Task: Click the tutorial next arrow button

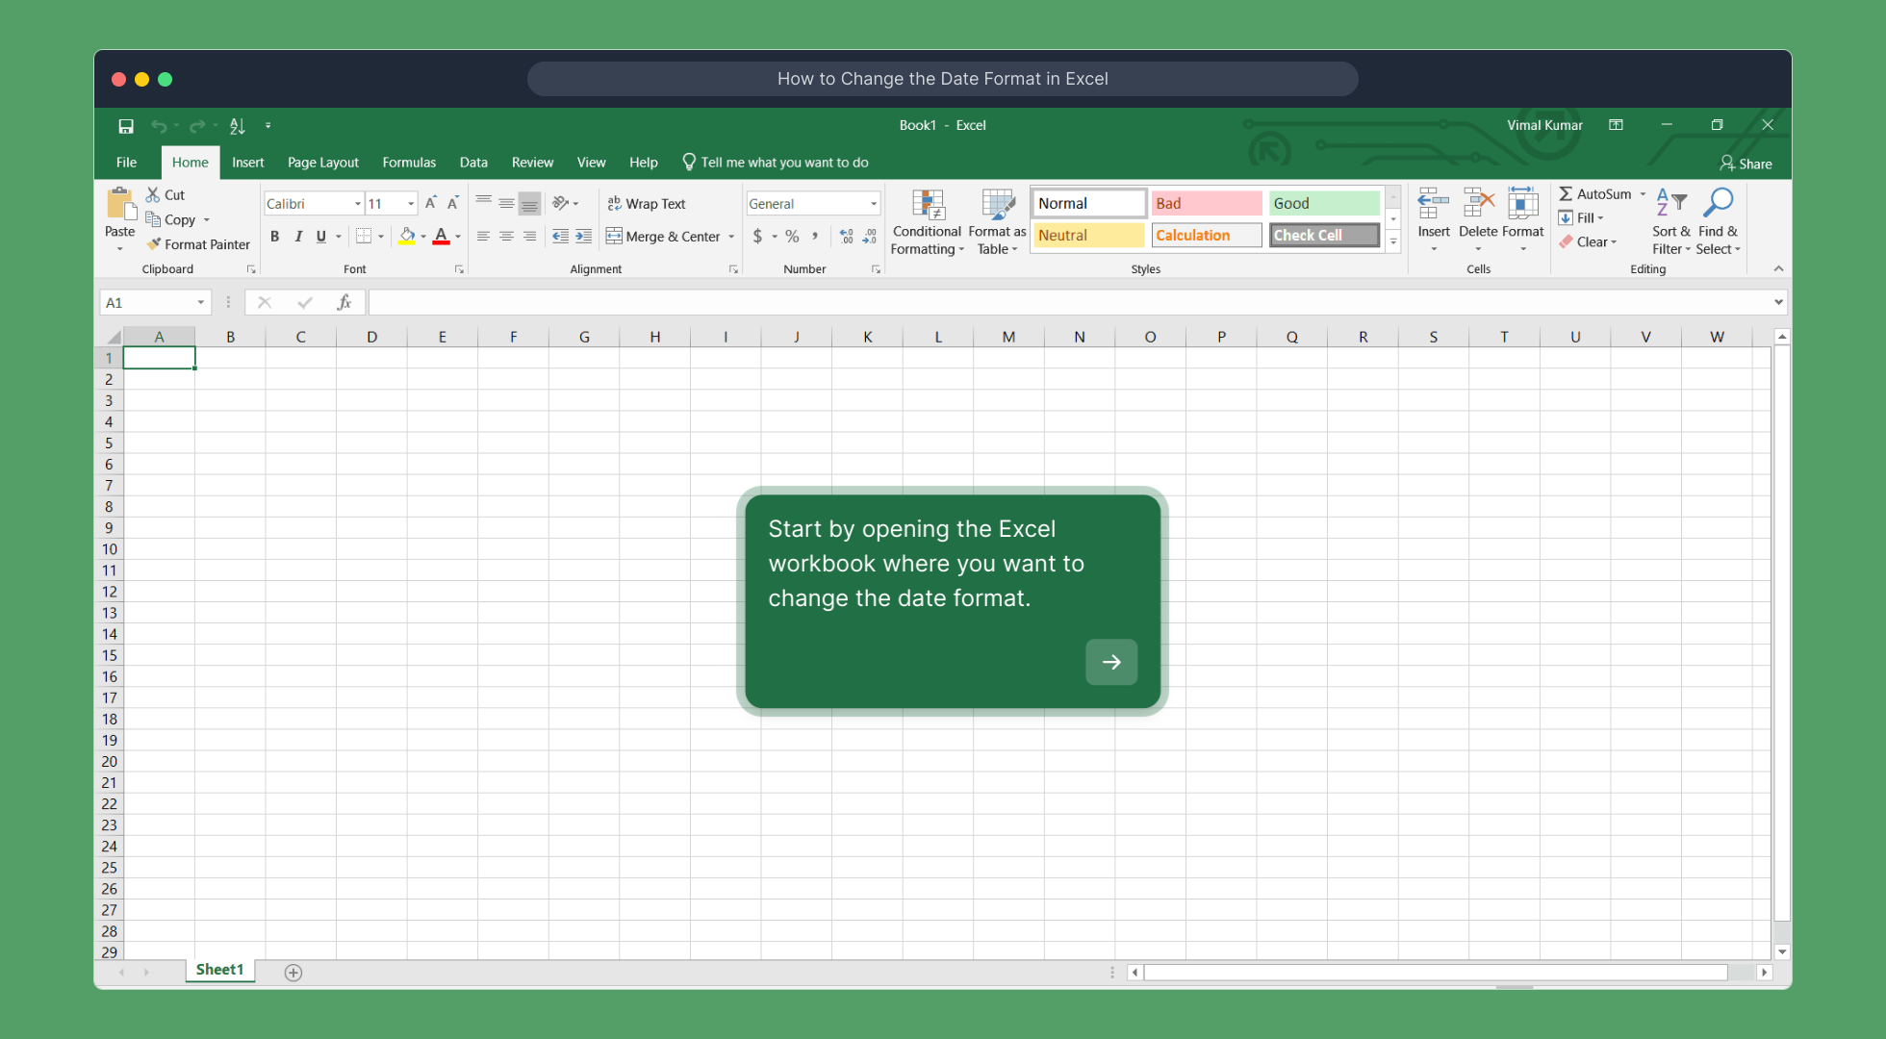Action: tap(1111, 662)
